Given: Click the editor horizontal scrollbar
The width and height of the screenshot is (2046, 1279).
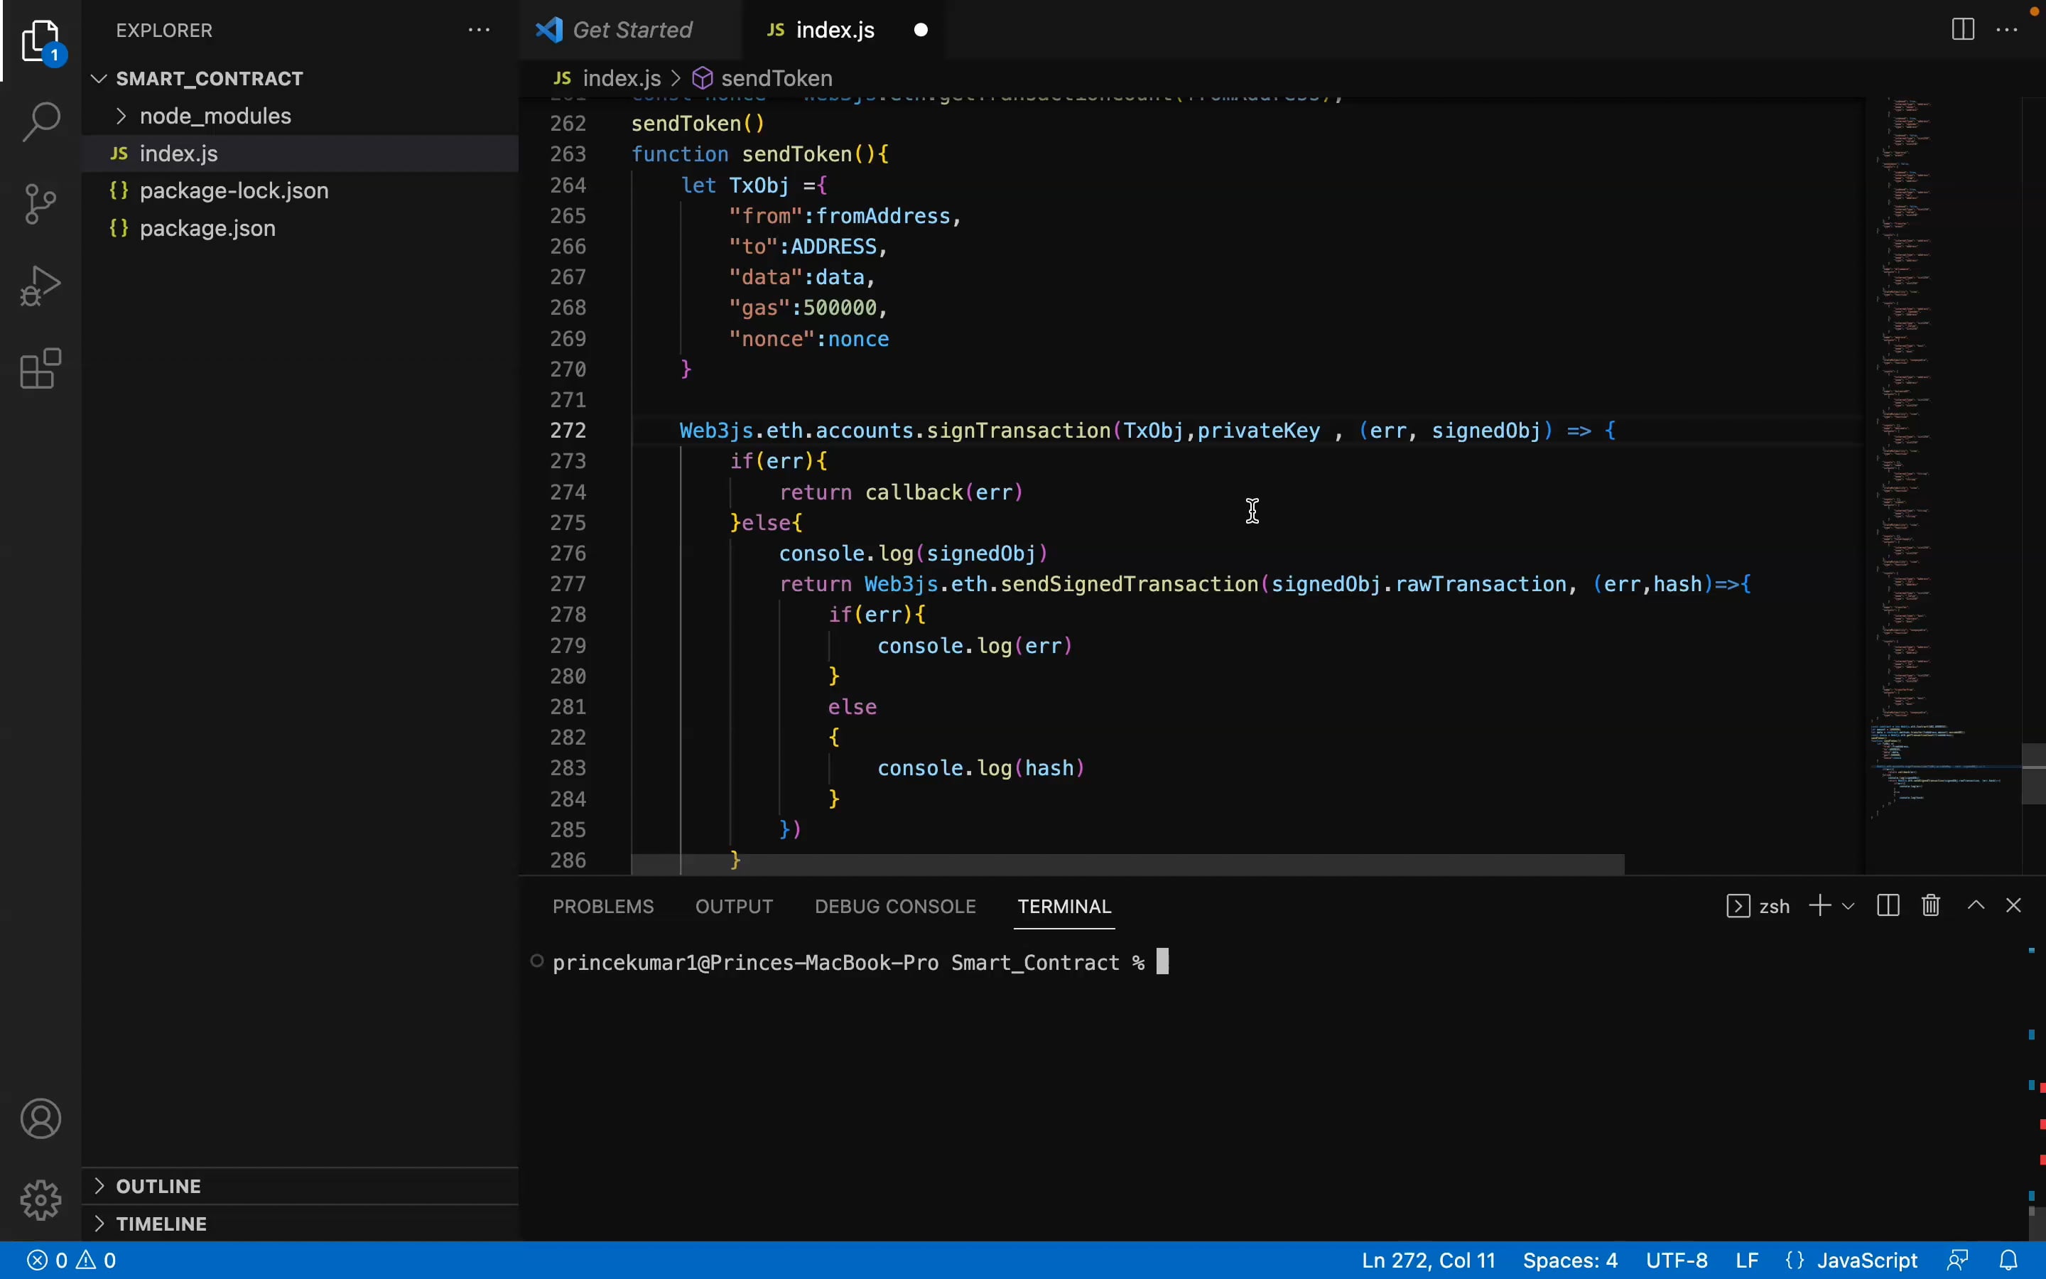Looking at the screenshot, I should tap(1127, 863).
